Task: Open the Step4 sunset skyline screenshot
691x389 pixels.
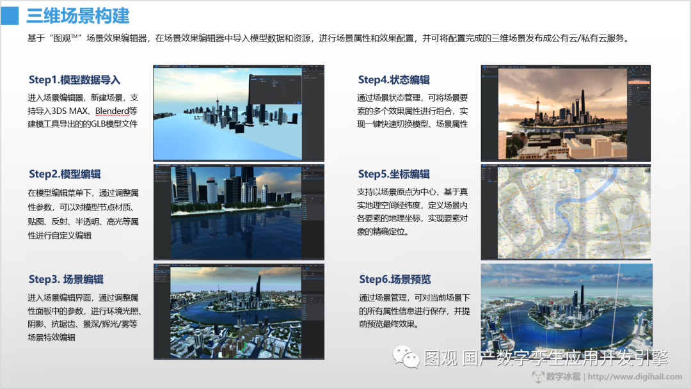Action: 566,113
